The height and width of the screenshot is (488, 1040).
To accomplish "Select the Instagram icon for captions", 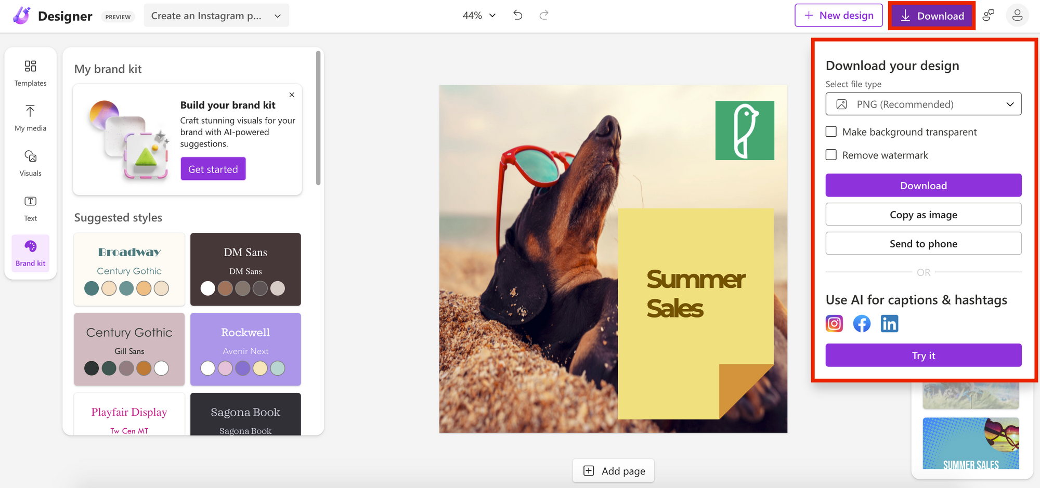I will pos(834,324).
